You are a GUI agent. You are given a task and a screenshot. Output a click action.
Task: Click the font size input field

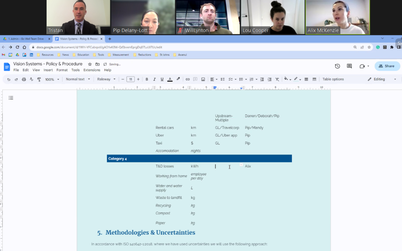coord(130,79)
